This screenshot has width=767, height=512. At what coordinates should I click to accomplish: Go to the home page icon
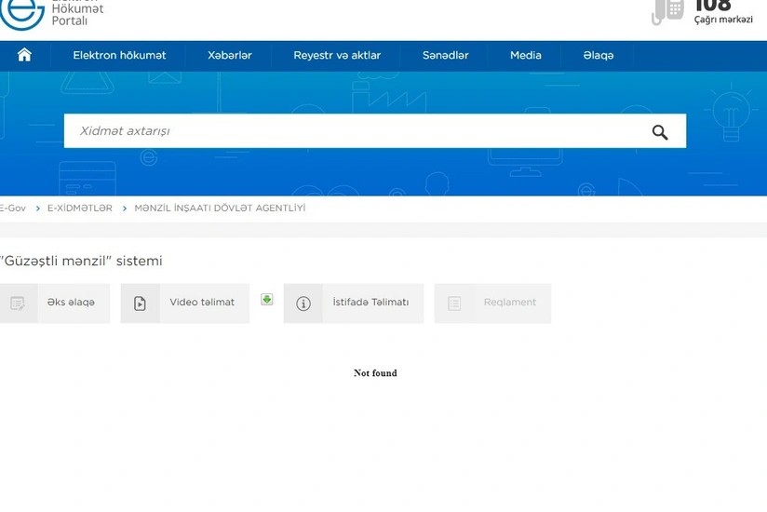24,55
